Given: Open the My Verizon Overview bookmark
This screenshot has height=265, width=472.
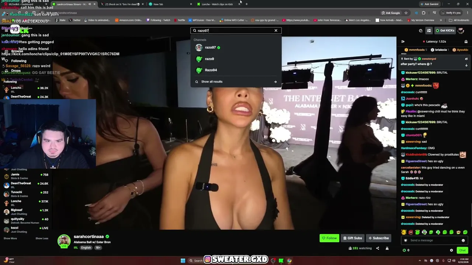Looking at the screenshot, I should pyautogui.click(x=420, y=20).
